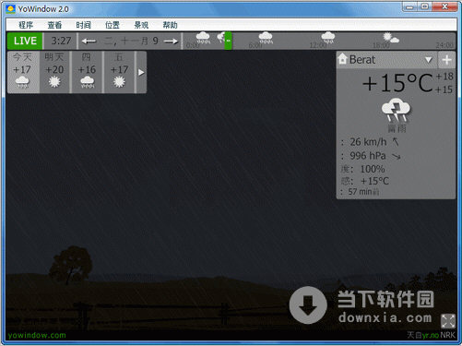462x346 pixels.
Task: Click the 996 hPa pressure reading
Action: point(368,156)
